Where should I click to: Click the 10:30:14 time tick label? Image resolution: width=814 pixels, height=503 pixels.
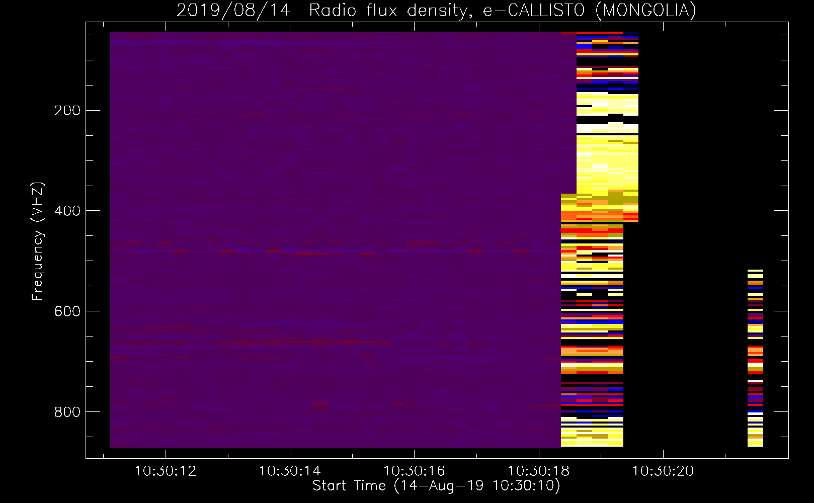click(290, 471)
